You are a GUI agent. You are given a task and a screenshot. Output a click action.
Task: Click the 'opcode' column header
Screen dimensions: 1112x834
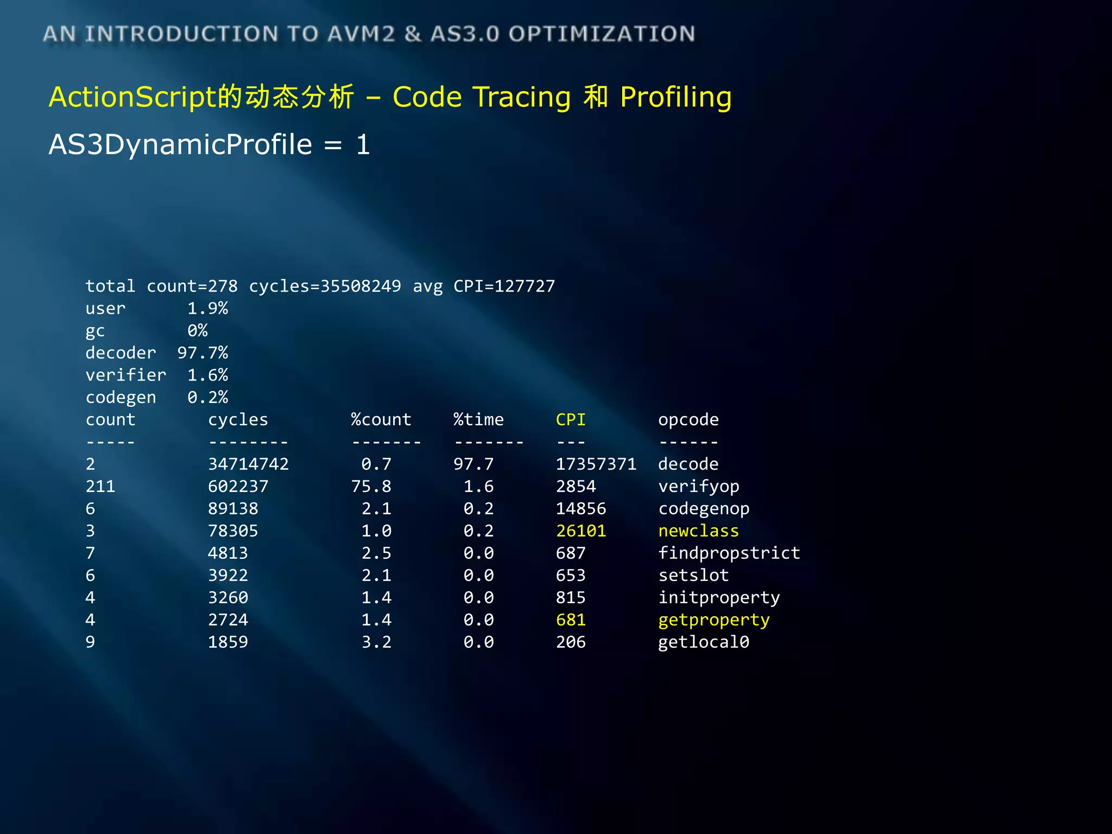pyautogui.click(x=688, y=420)
